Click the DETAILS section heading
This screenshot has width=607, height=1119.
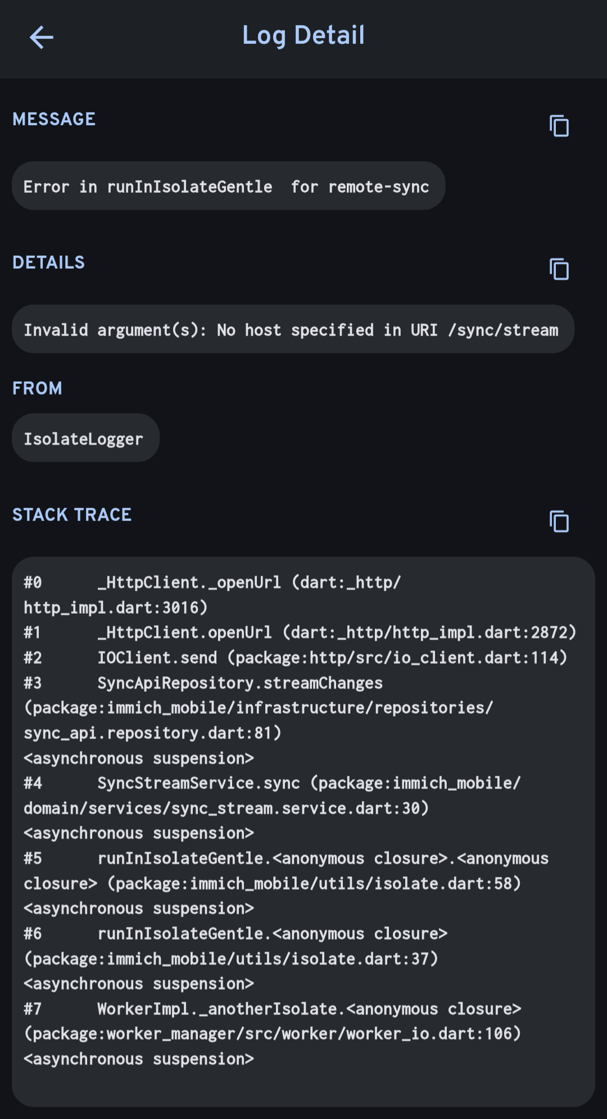coord(49,262)
